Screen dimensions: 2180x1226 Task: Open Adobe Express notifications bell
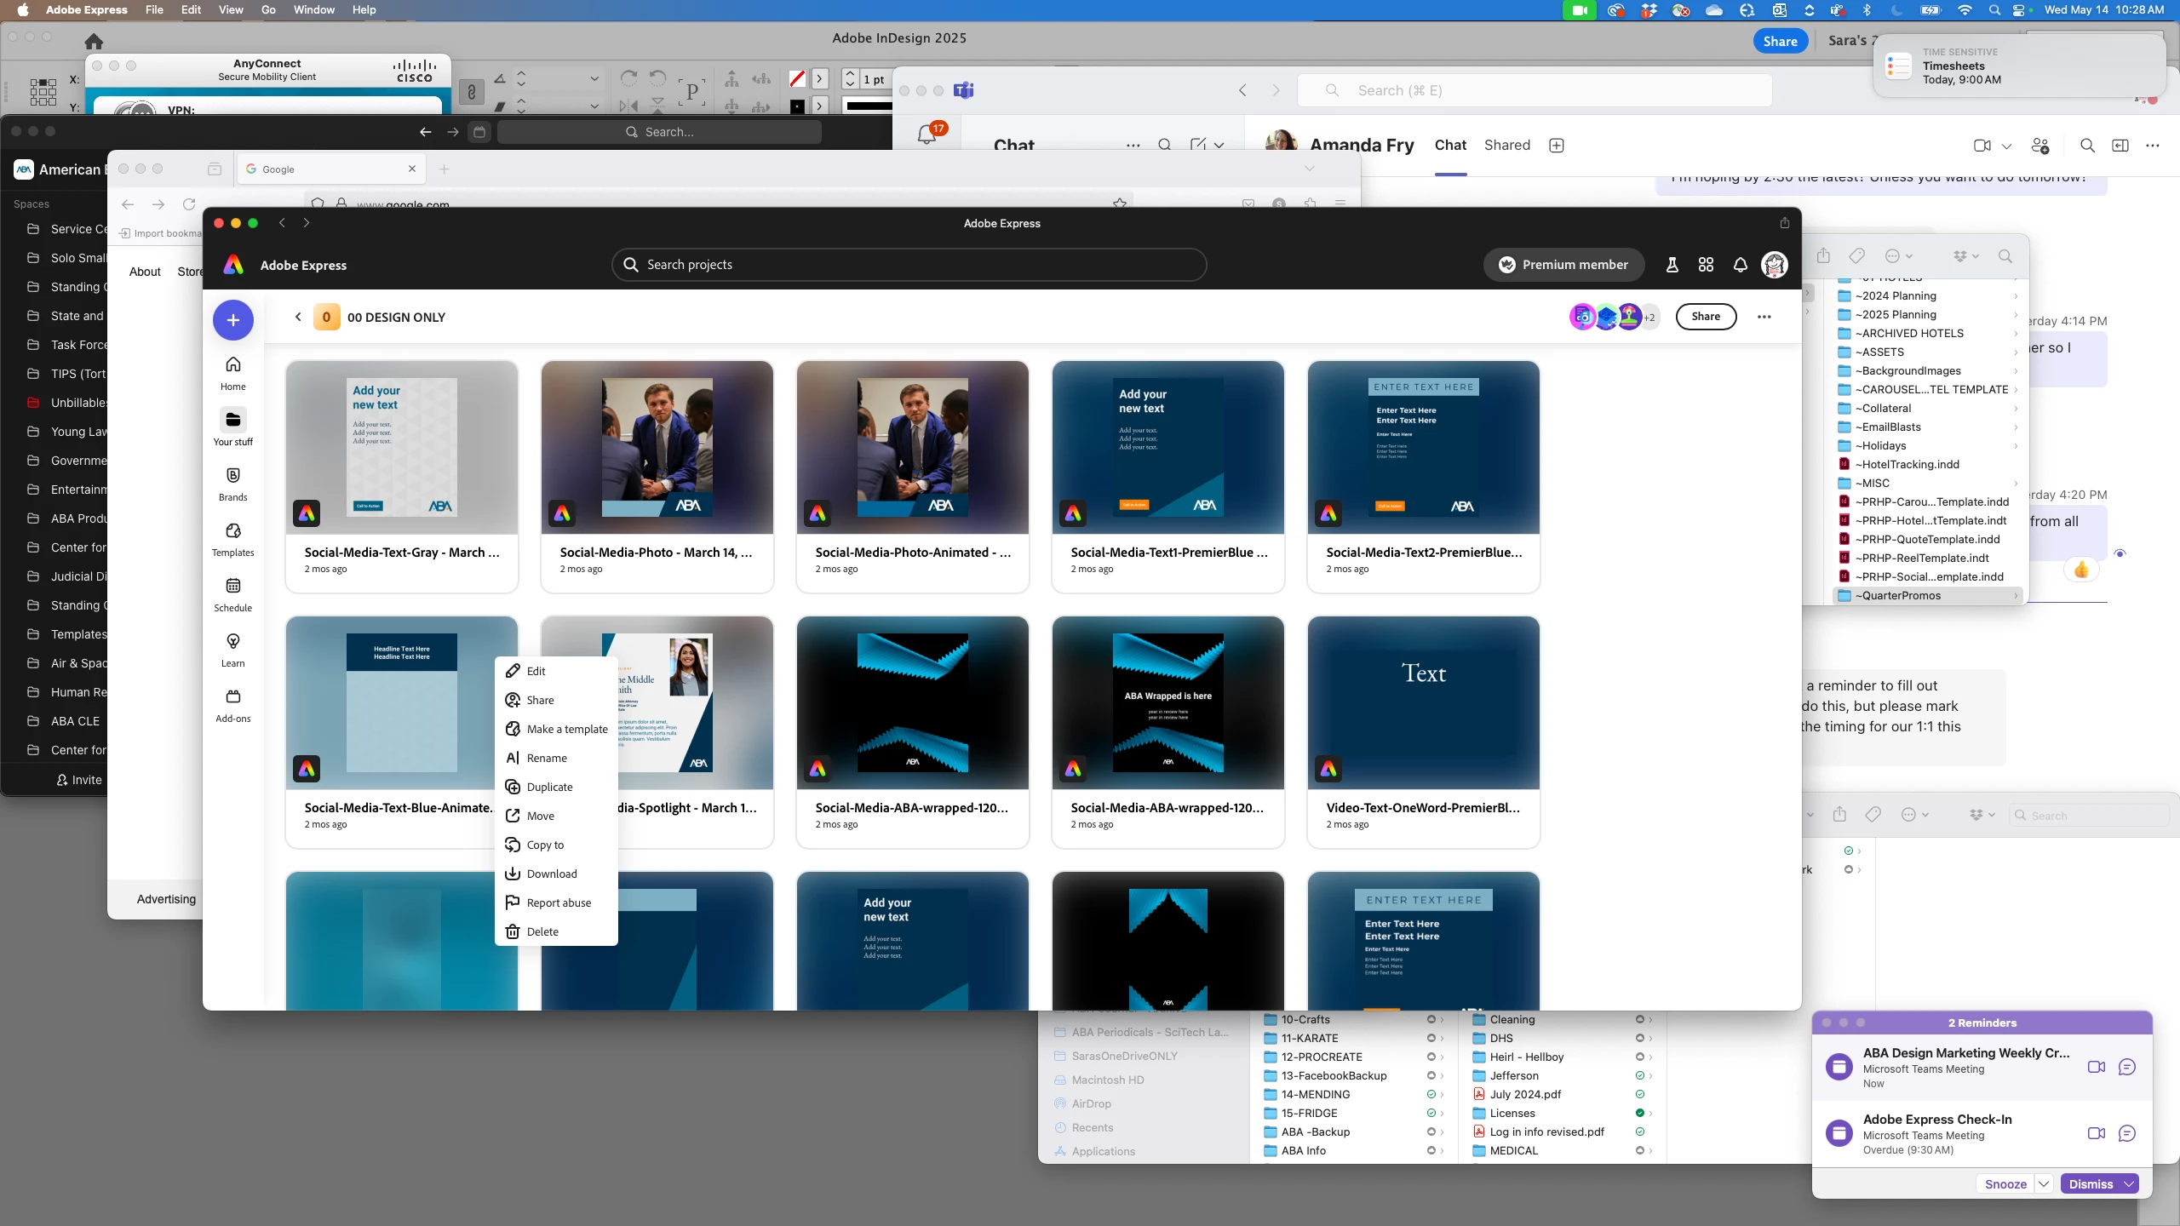point(1740,265)
